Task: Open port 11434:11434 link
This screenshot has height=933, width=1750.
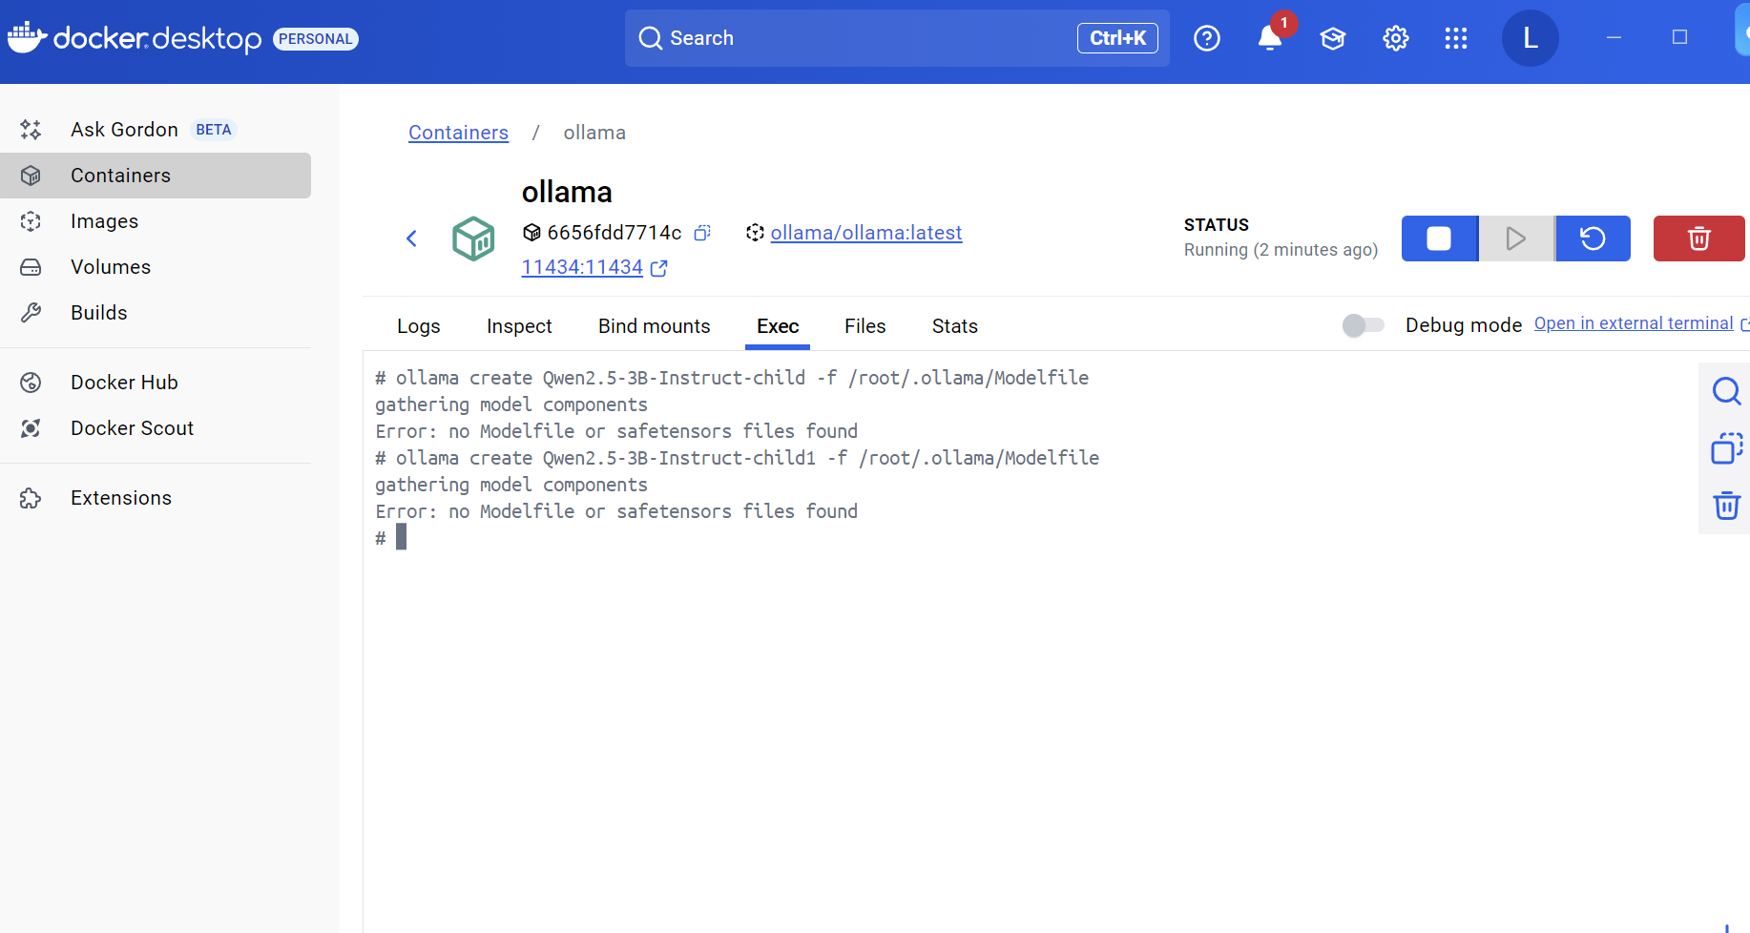Action: pyautogui.click(x=582, y=268)
